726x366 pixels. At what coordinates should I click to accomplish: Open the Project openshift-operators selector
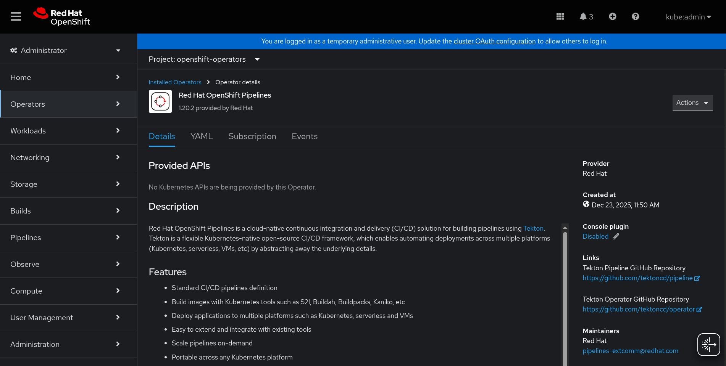[x=204, y=59]
